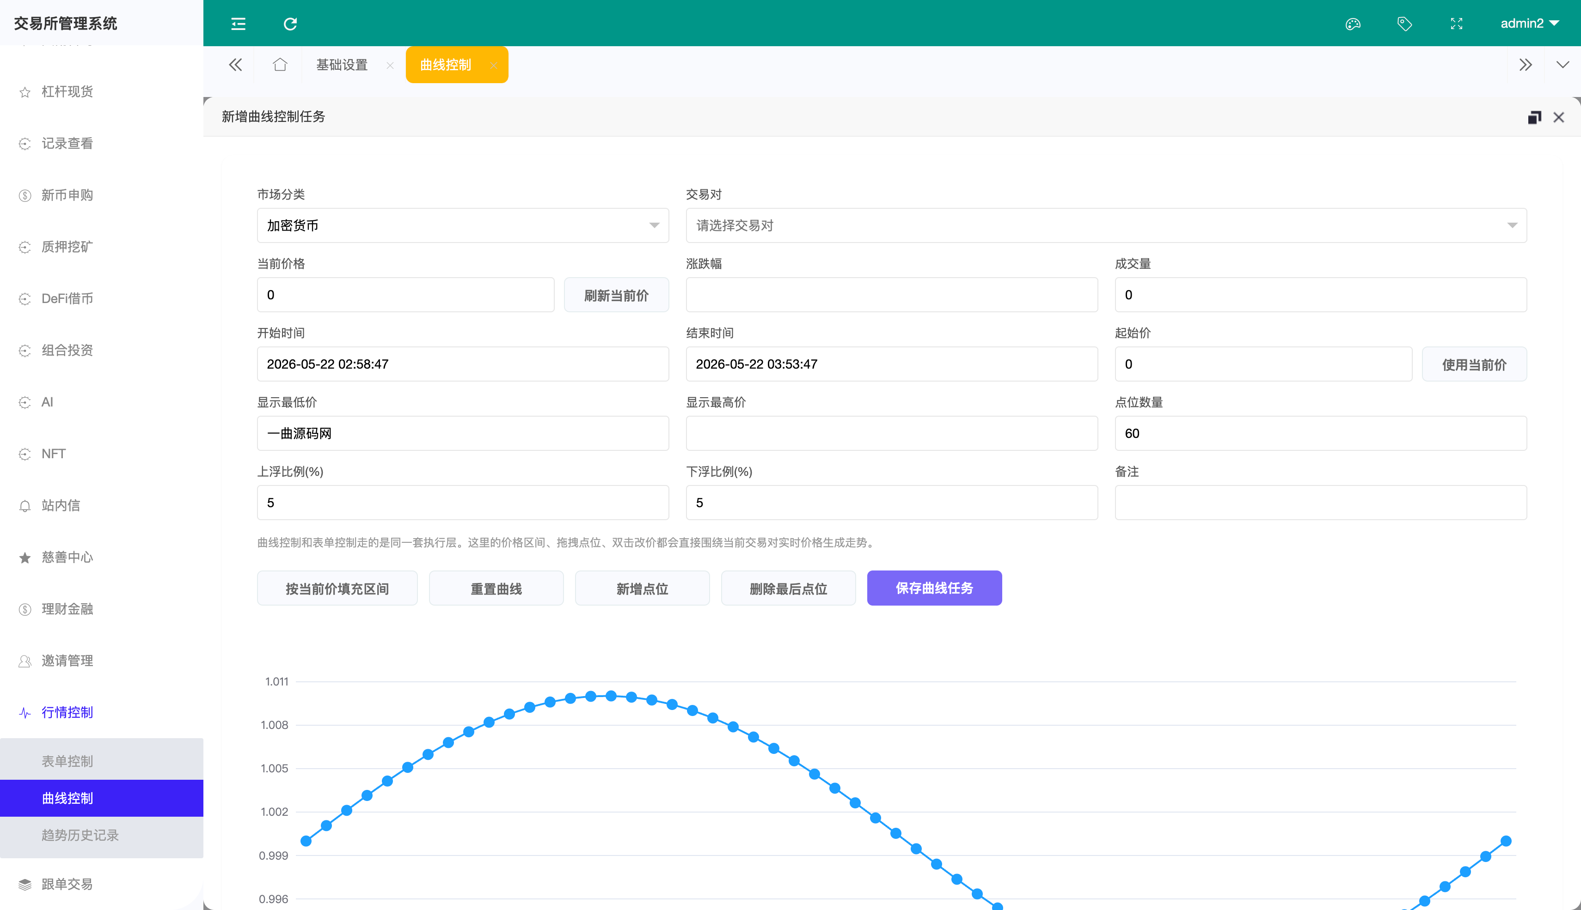The width and height of the screenshot is (1581, 910).
Task: Open DeFi借币 sidebar menu
Action: coord(101,299)
